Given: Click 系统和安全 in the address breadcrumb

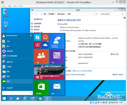Looking at the screenshot, I should click(61, 14).
